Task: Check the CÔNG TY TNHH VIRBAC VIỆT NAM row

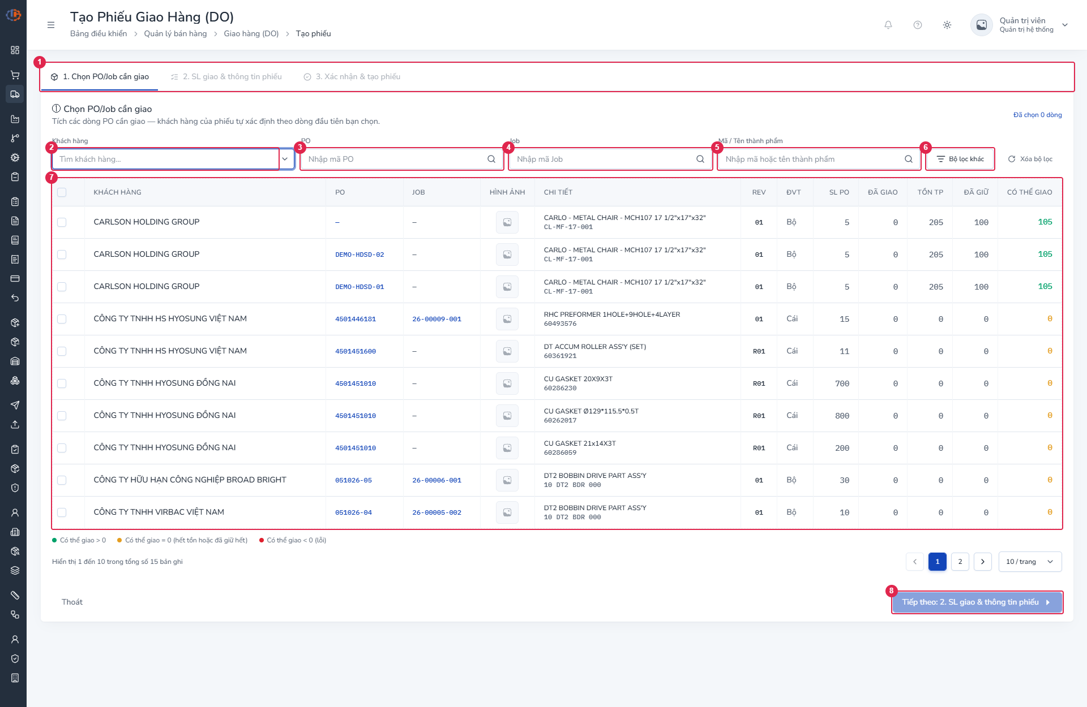Action: coord(62,512)
